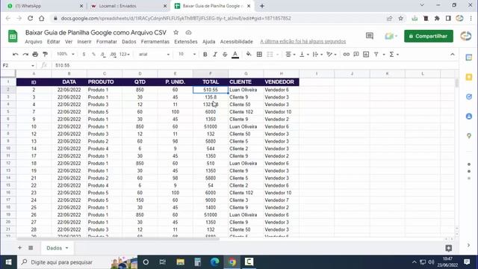478x269 pixels.
Task: Open the Editar menu
Action: click(53, 42)
